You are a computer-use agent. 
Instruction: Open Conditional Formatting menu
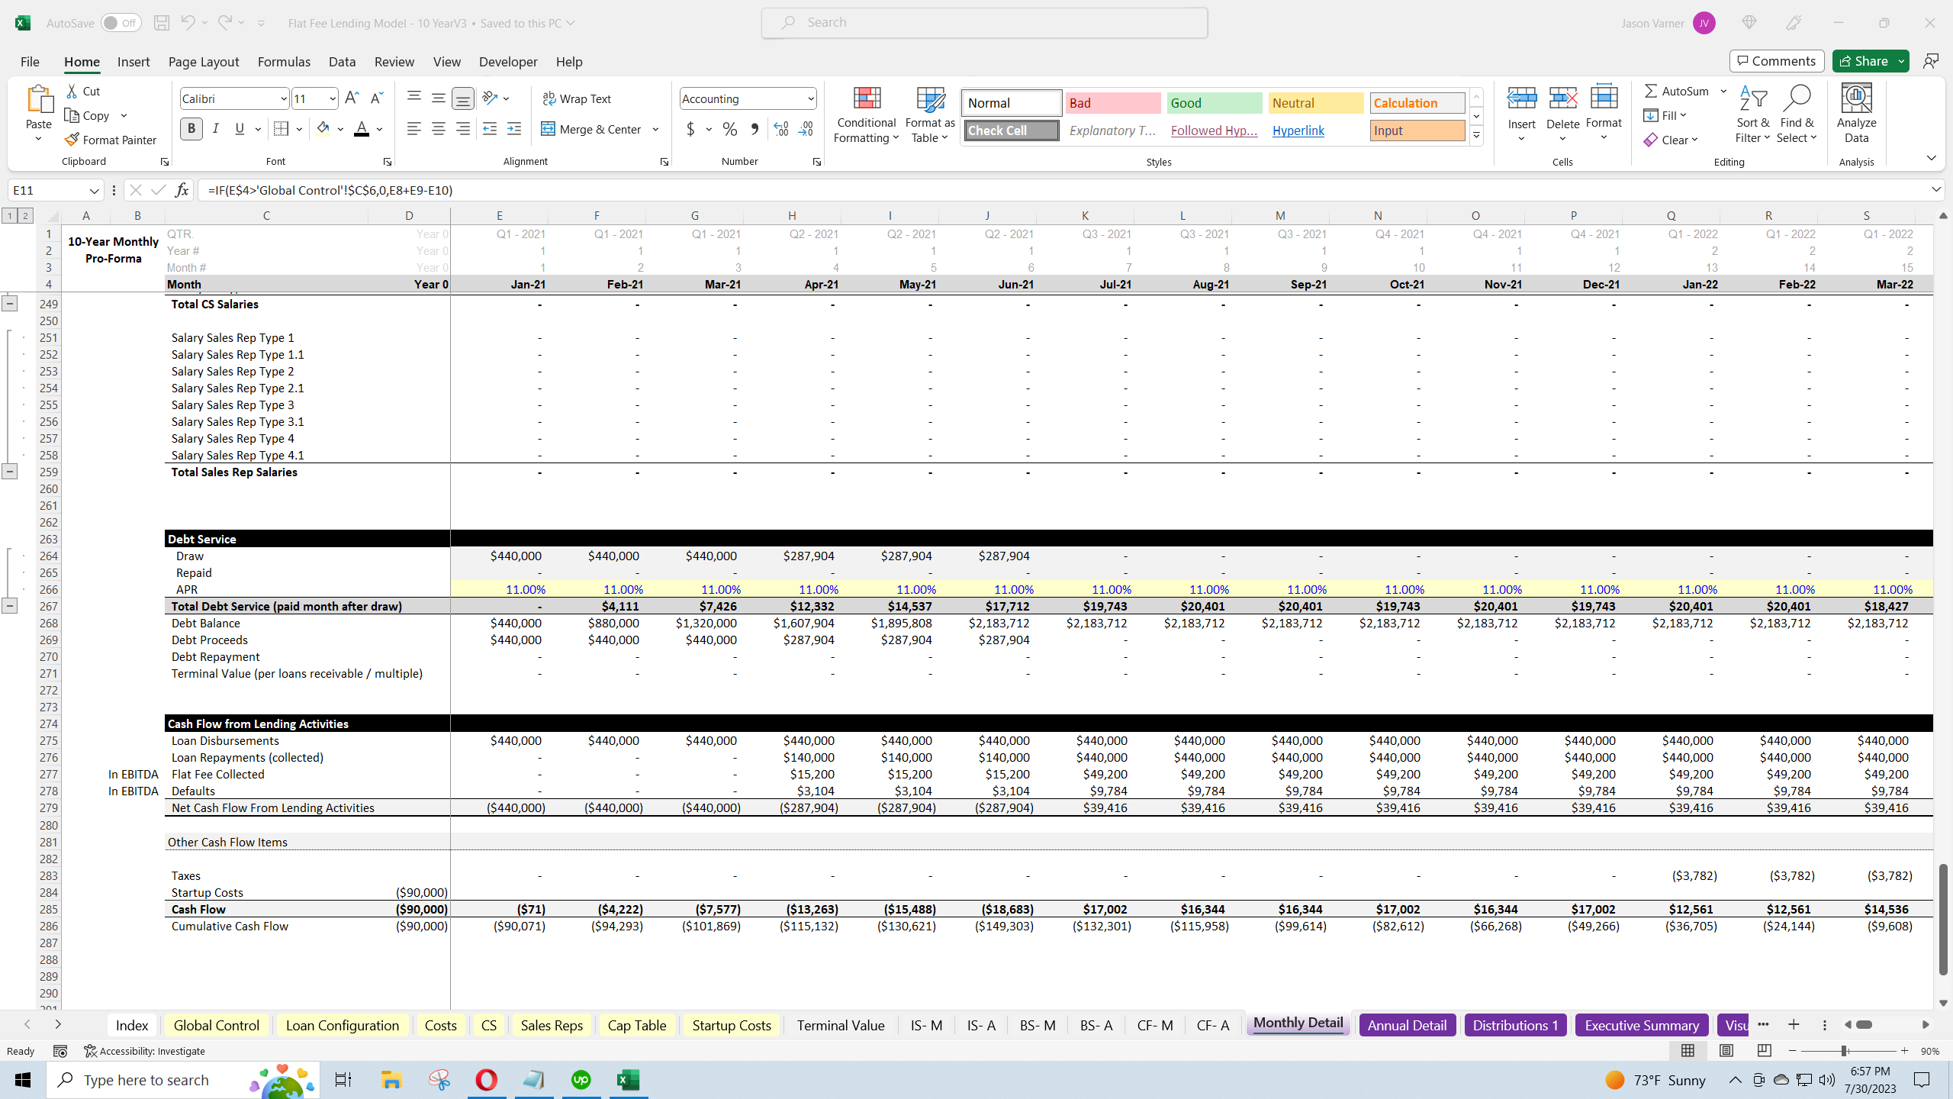pos(866,114)
